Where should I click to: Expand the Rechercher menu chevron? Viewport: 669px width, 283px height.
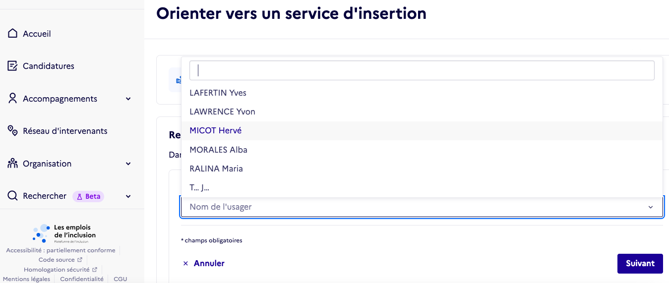coord(128,196)
